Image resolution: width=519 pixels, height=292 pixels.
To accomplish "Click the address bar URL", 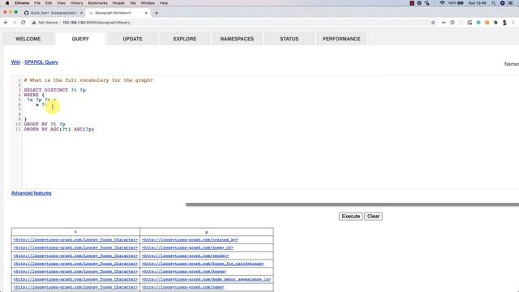I will [96, 23].
